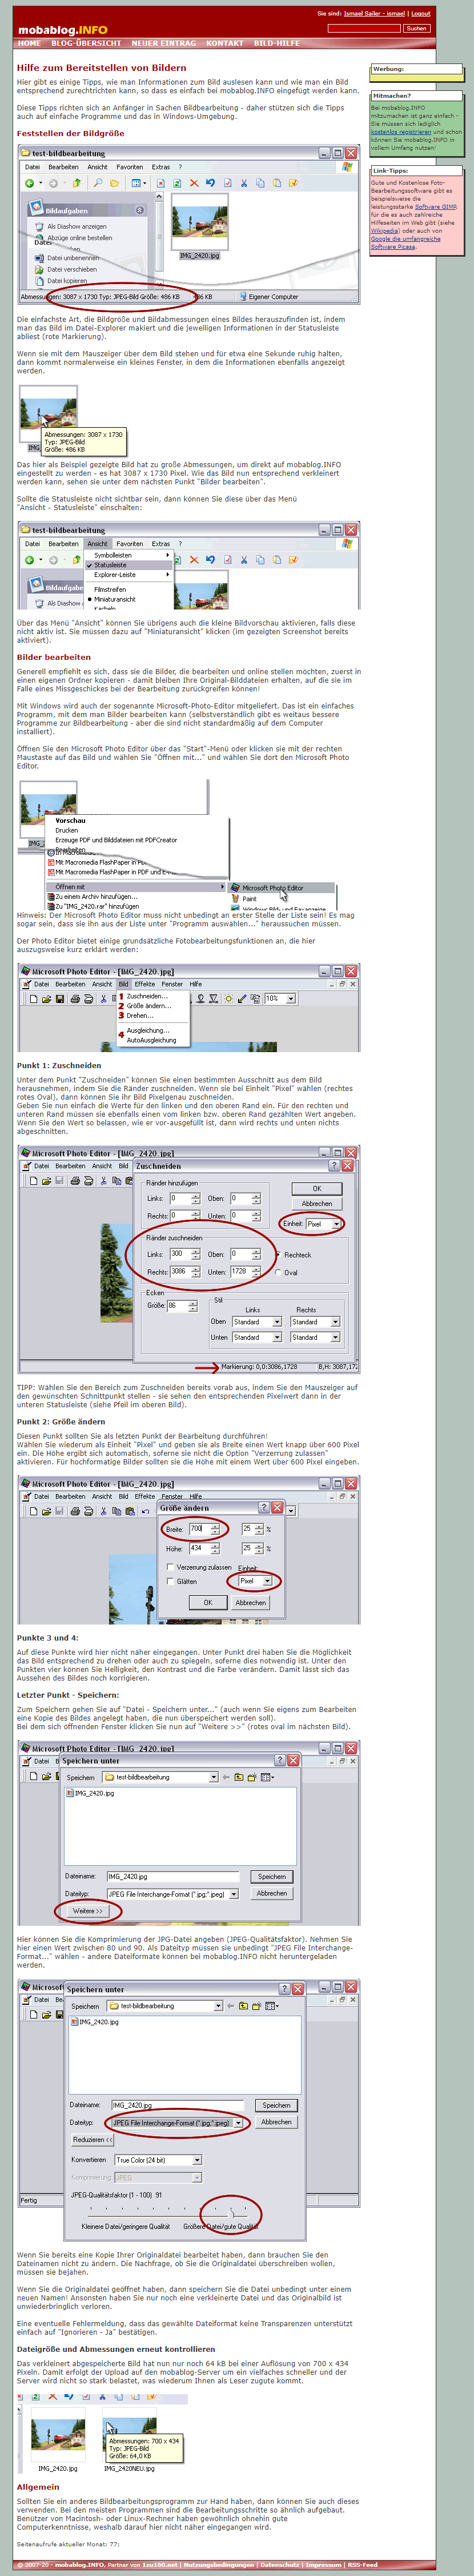Image resolution: width=474 pixels, height=2576 pixels.
Task: Choose Zuschneiden... in the Bild menu
Action: pyautogui.click(x=147, y=996)
